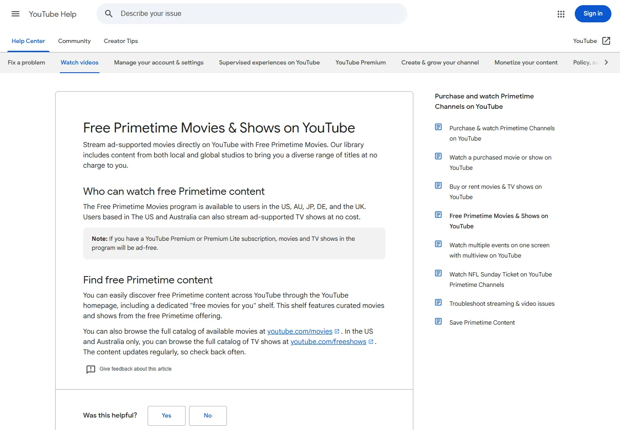
Task: Click article icon beside Watch NFL Sunday Ticket
Action: click(x=438, y=273)
